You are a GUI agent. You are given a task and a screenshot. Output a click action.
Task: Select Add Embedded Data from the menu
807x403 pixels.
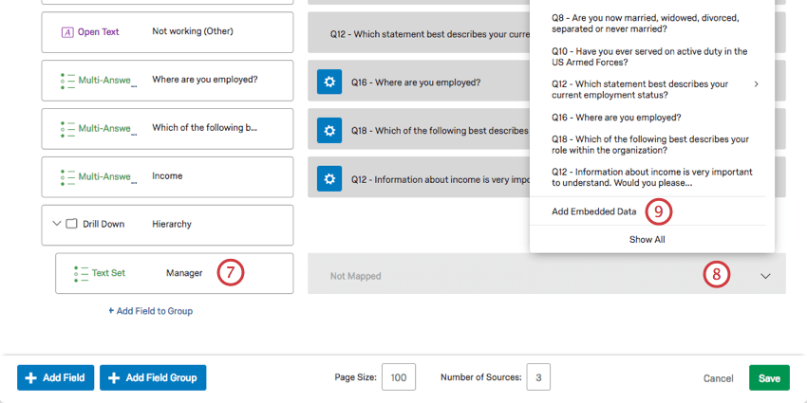click(x=593, y=211)
